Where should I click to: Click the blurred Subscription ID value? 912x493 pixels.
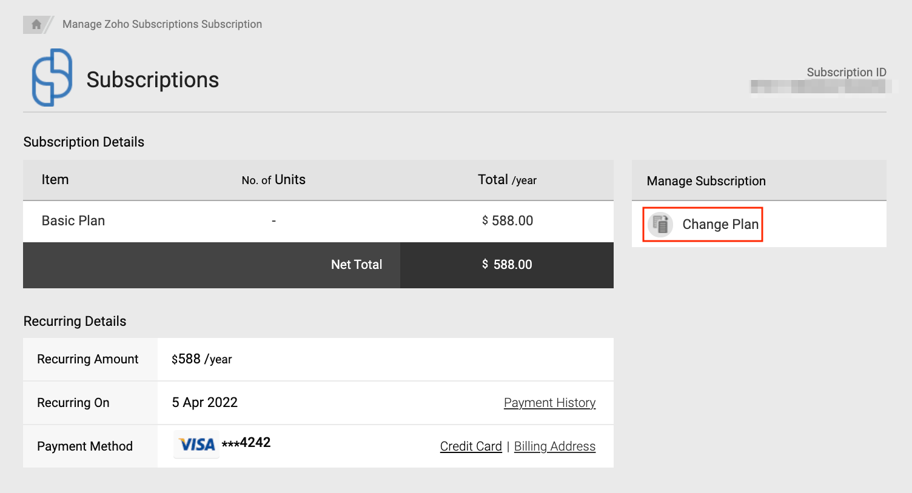[818, 87]
